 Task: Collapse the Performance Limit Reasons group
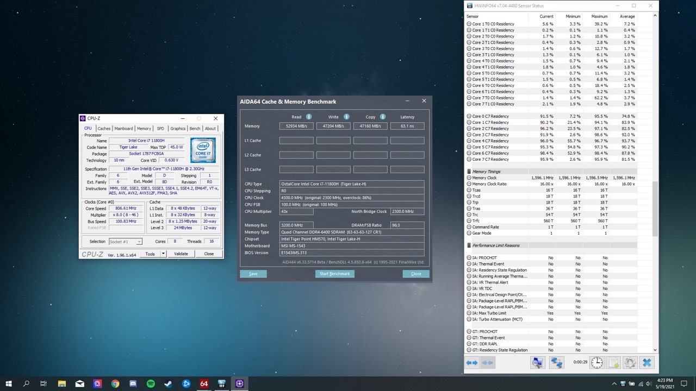point(469,245)
